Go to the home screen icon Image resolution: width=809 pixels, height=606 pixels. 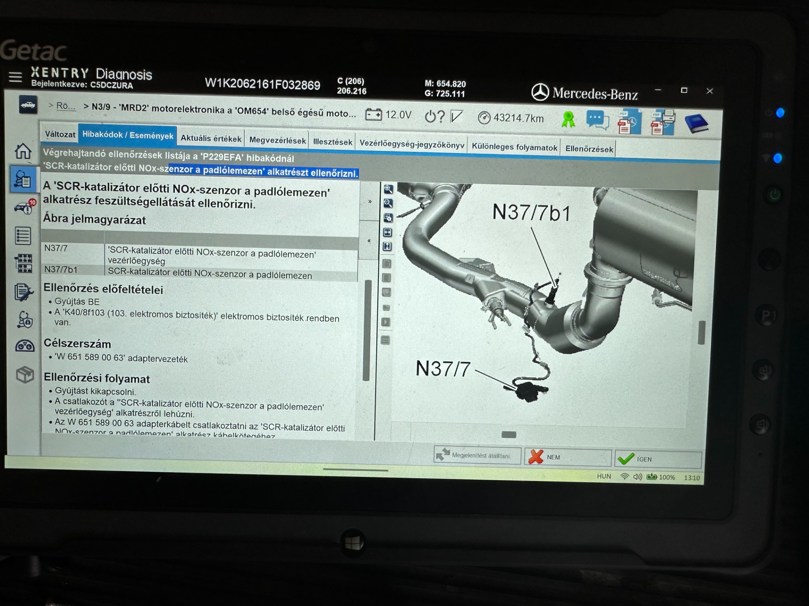(x=23, y=151)
